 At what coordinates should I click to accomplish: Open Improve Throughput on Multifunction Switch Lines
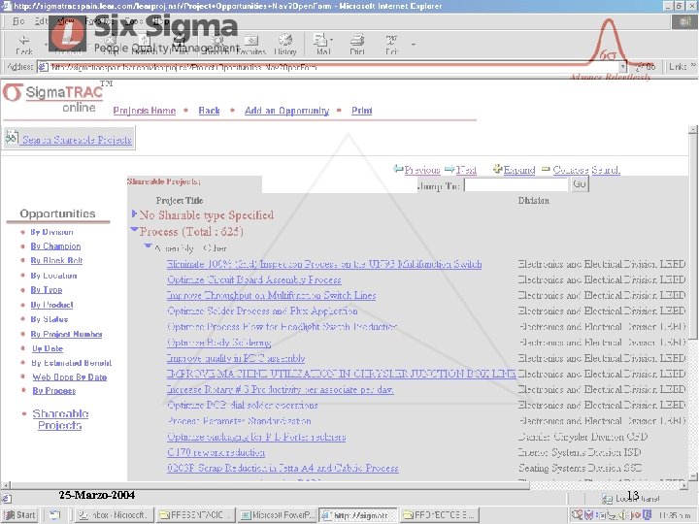pyautogui.click(x=272, y=295)
